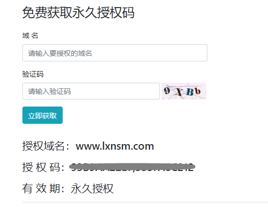Click the letter X in captcha
Screen dimensions: 268x207
click(x=179, y=92)
